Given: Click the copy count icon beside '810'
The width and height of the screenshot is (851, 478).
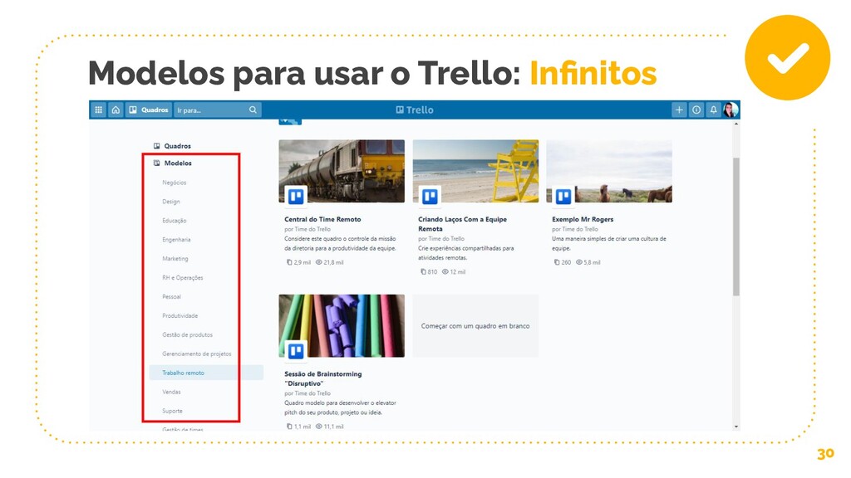Looking at the screenshot, I should 423,272.
